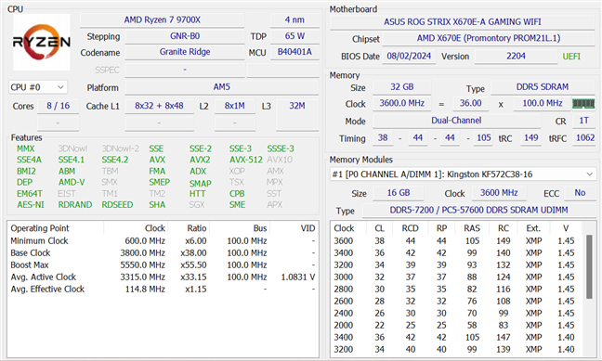The width and height of the screenshot is (602, 361).
Task: Click the DDR5 SDRAM memory type field
Action: click(x=543, y=87)
